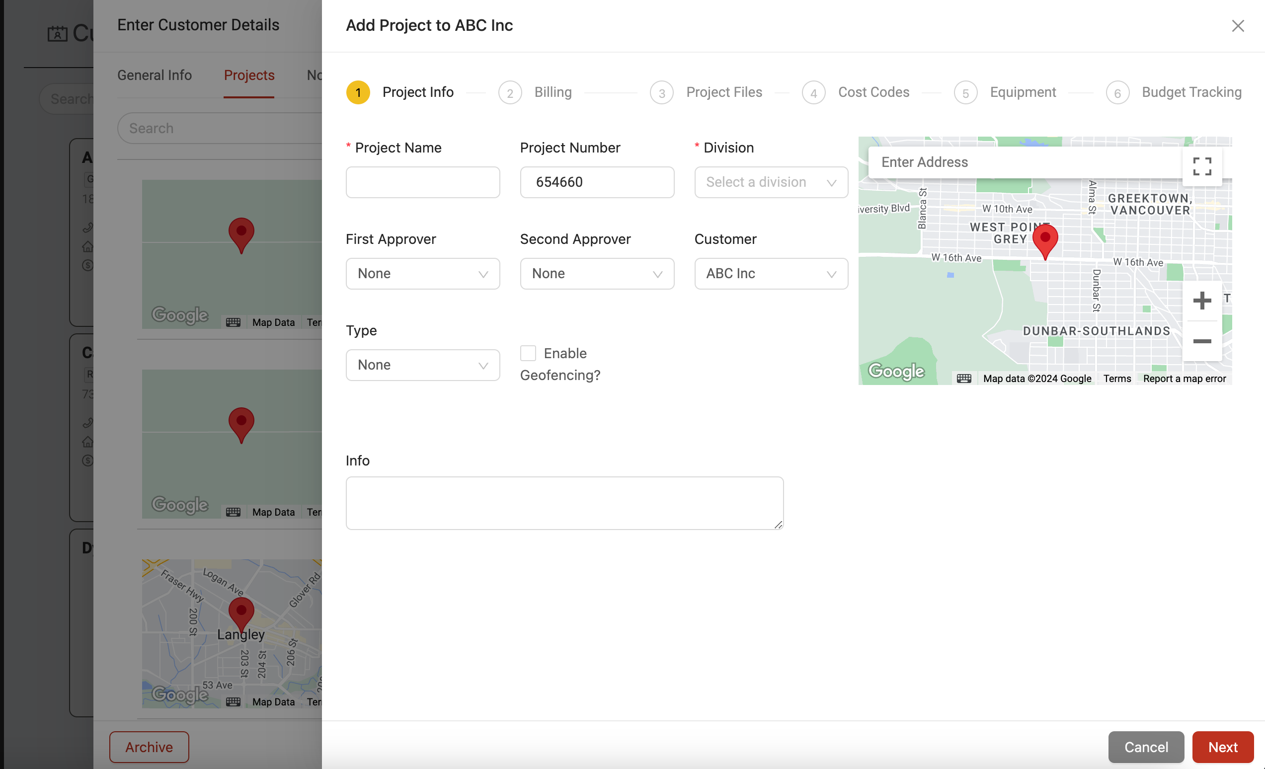Toggle fullscreen view on the map
The height and width of the screenshot is (769, 1265).
click(x=1202, y=166)
